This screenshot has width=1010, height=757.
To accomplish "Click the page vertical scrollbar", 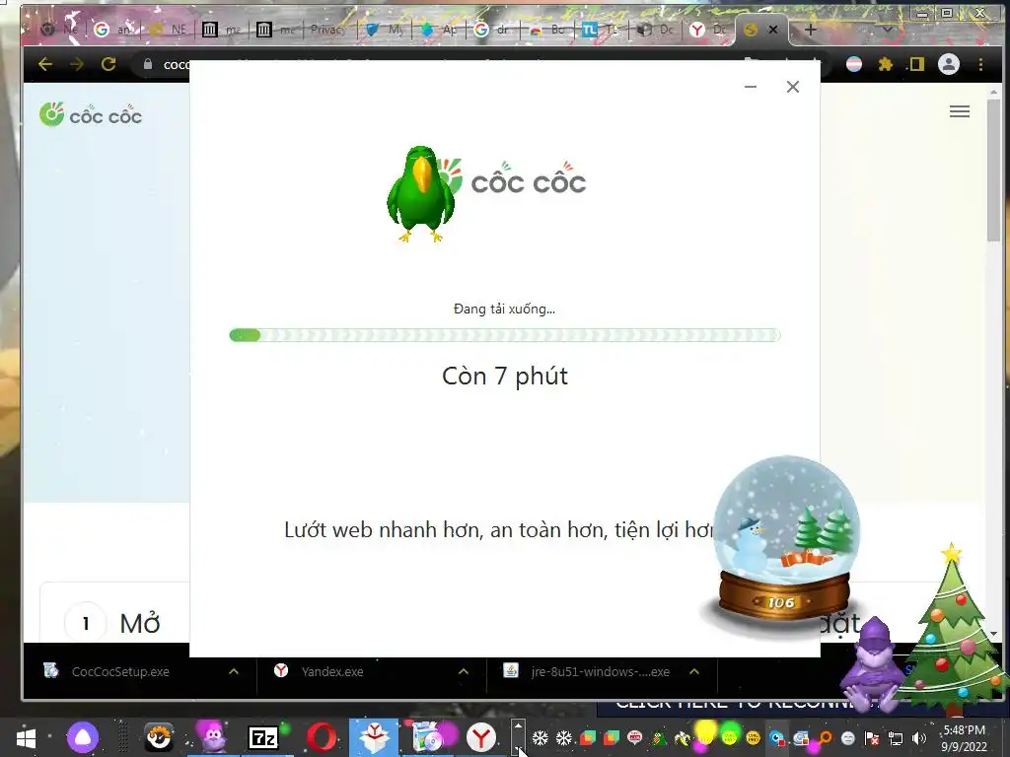I will coord(993,171).
